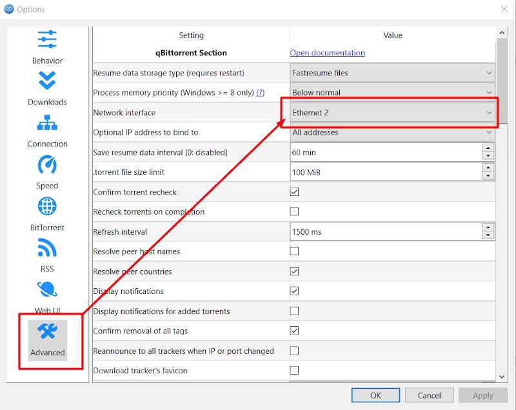The width and height of the screenshot is (516, 410).
Task: Switch to the RSS tab label
Action: 47,269
